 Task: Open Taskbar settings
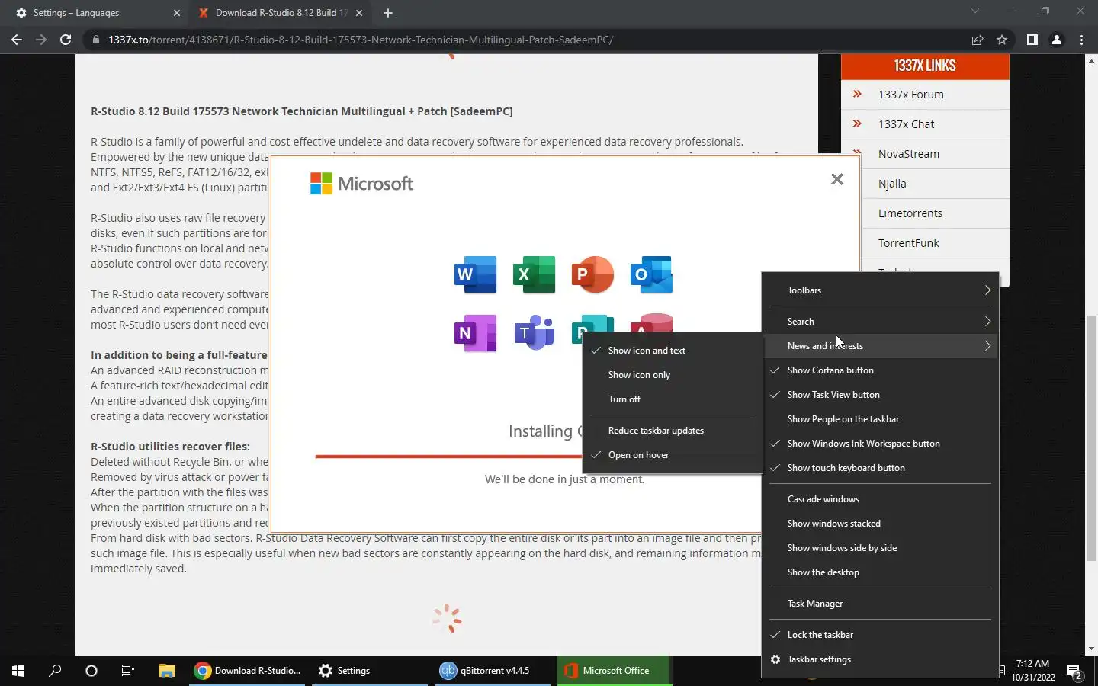pos(880,659)
